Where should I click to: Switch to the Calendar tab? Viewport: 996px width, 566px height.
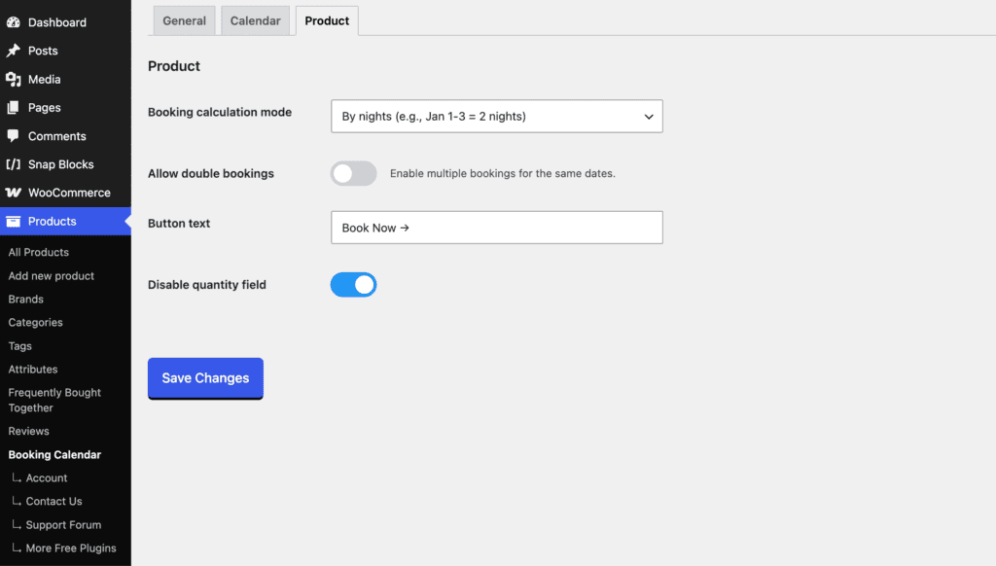(x=256, y=21)
